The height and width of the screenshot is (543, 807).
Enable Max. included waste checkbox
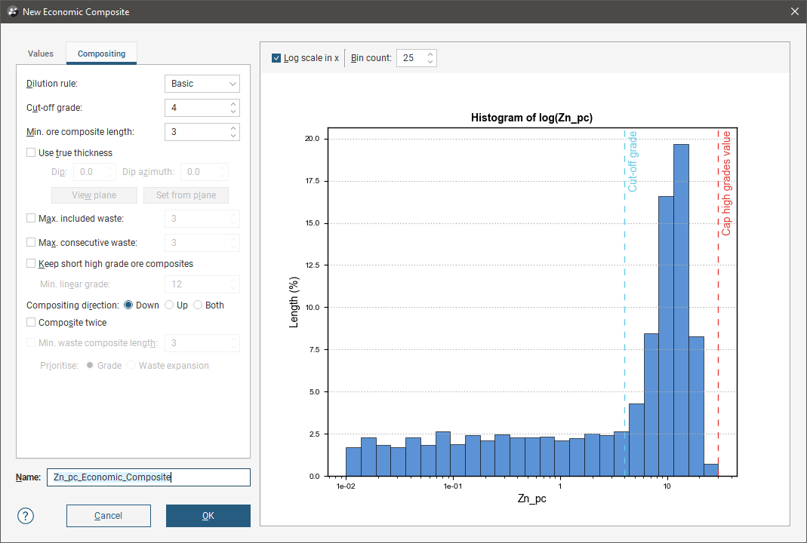31,219
